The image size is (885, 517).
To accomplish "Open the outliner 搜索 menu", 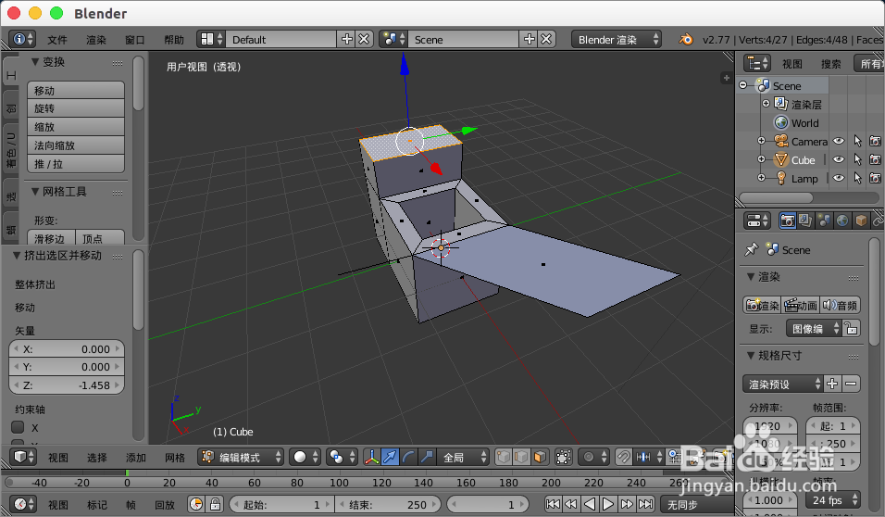I will point(830,64).
